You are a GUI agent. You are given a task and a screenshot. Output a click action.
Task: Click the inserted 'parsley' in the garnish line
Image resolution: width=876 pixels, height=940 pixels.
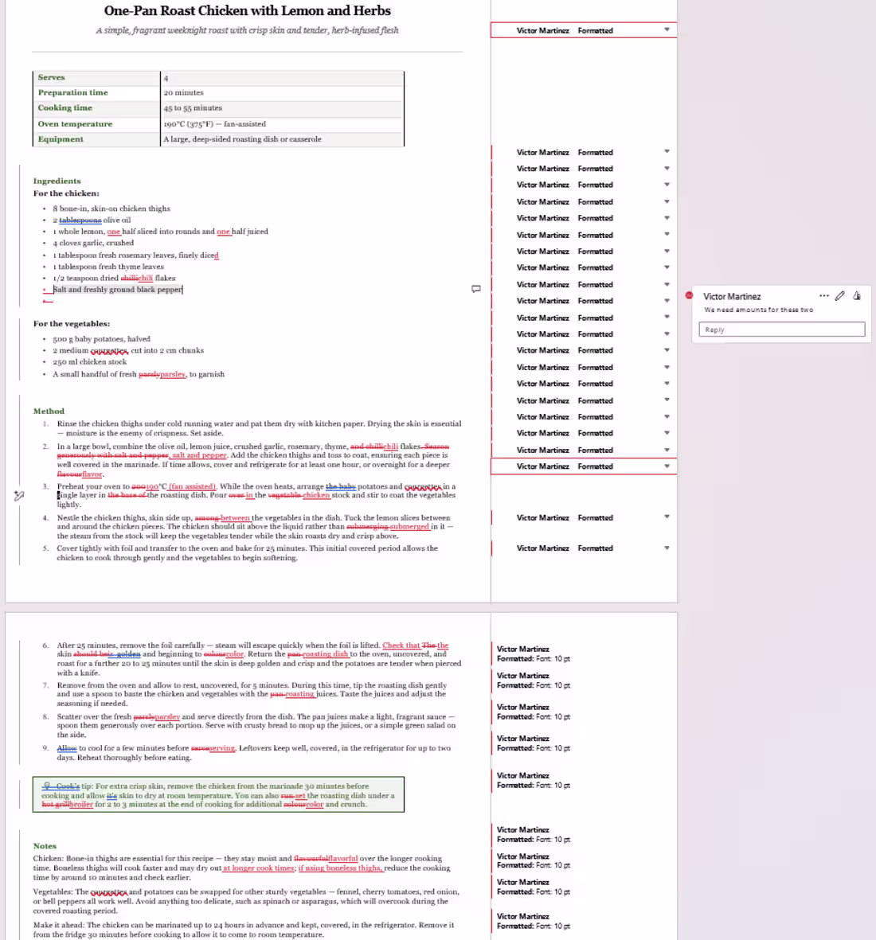point(173,374)
